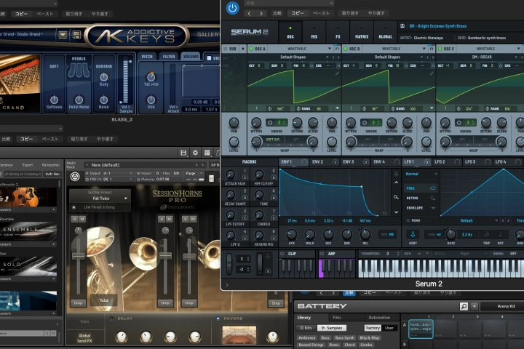The width and height of the screenshot is (524, 349).
Task: Open the DM - OSCAR wavetable dropdown
Action: click(482, 57)
